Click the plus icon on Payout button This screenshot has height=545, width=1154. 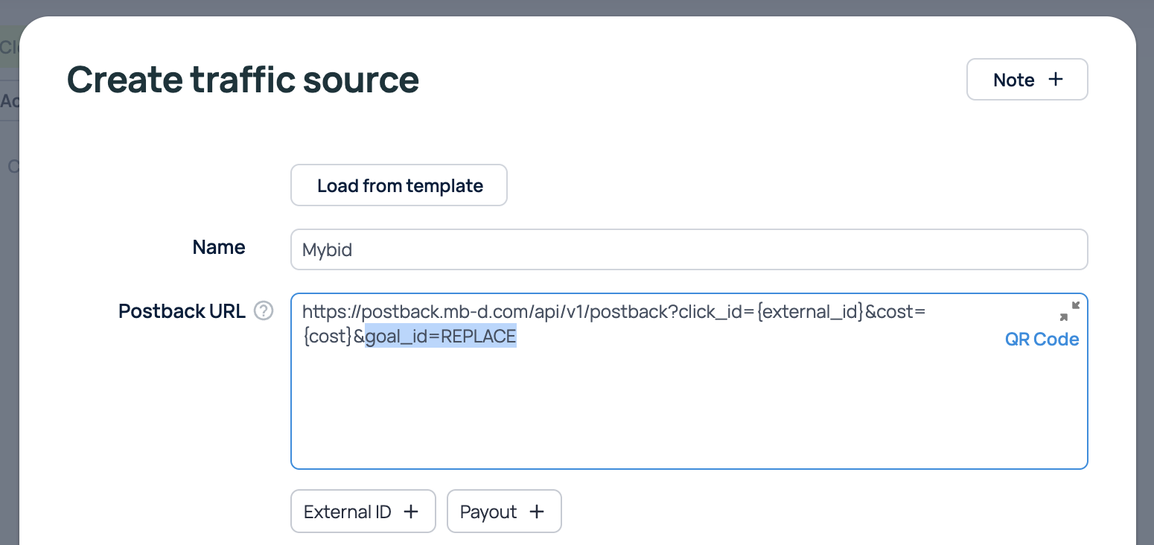point(536,511)
